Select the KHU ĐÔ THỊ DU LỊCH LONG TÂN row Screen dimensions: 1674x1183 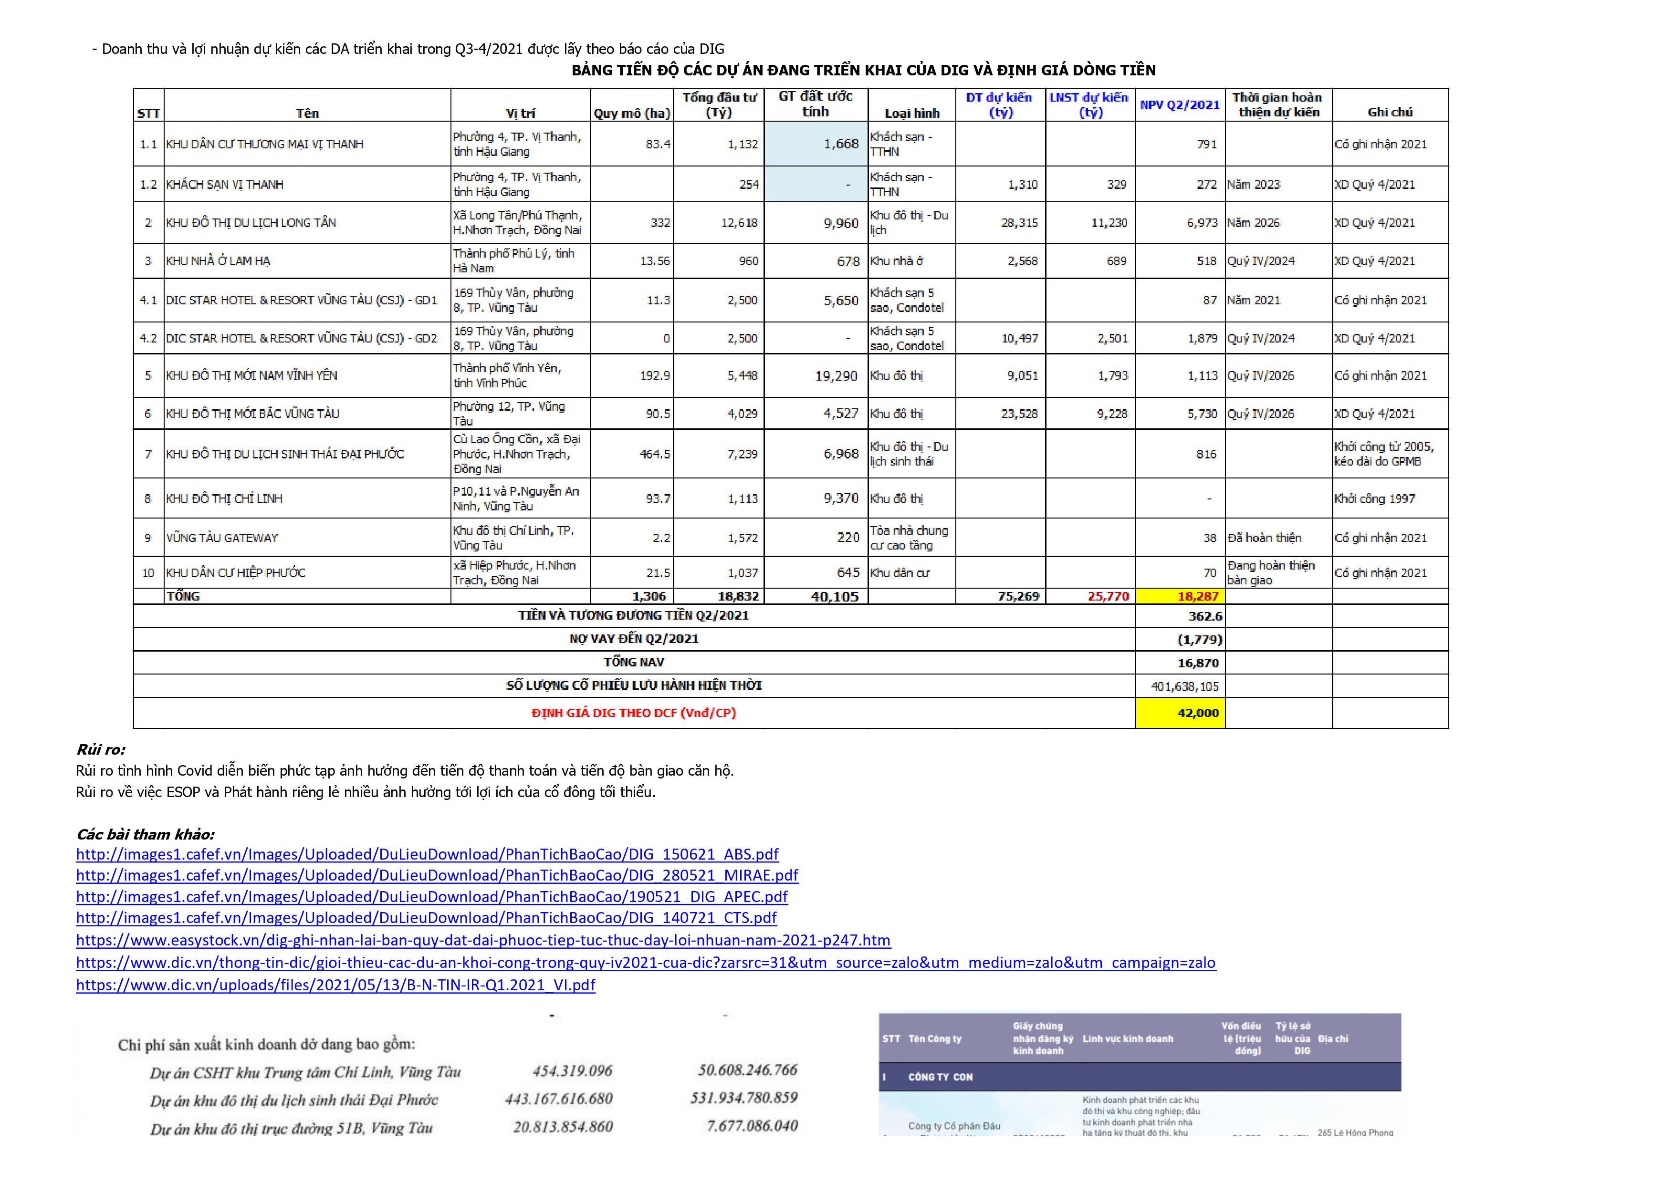pos(251,223)
